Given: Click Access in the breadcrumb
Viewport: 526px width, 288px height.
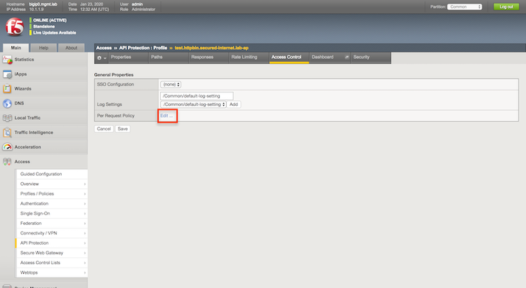Looking at the screenshot, I should click(104, 48).
